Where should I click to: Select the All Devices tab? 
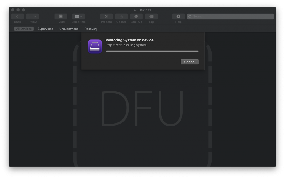click(24, 29)
